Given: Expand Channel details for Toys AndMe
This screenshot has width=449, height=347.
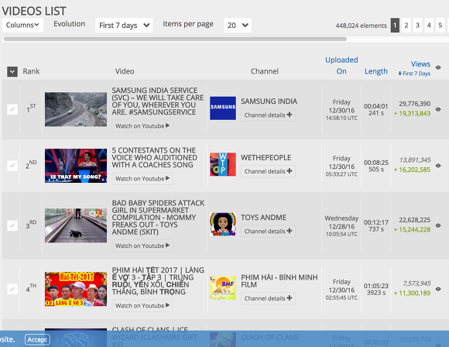Looking at the screenshot, I should 268,231.
